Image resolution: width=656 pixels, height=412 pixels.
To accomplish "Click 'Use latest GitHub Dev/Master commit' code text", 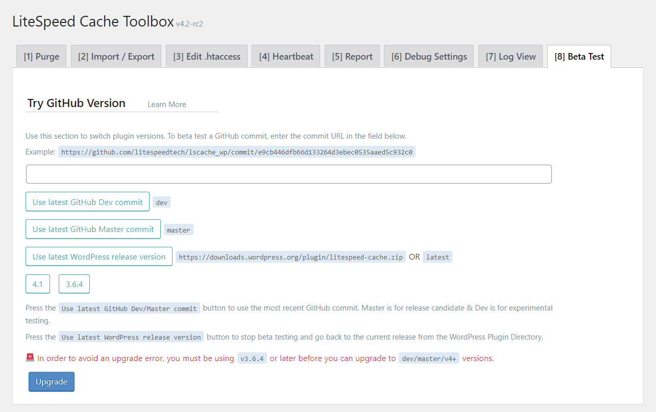I will [x=129, y=308].
